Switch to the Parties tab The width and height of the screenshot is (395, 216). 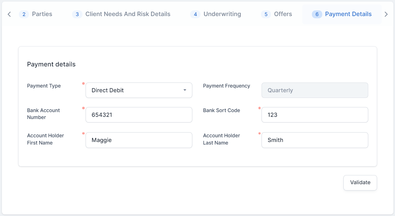click(42, 14)
